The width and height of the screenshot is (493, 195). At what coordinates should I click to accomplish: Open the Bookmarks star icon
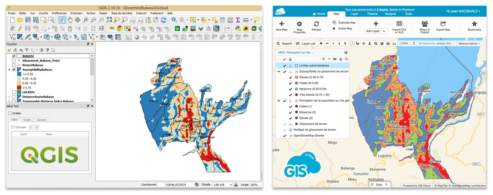coord(474,24)
